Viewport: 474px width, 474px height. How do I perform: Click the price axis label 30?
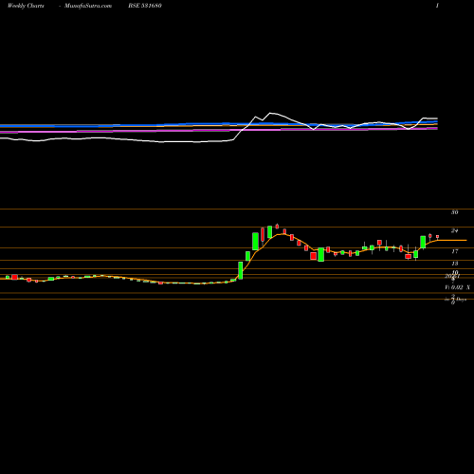pyautogui.click(x=455, y=212)
